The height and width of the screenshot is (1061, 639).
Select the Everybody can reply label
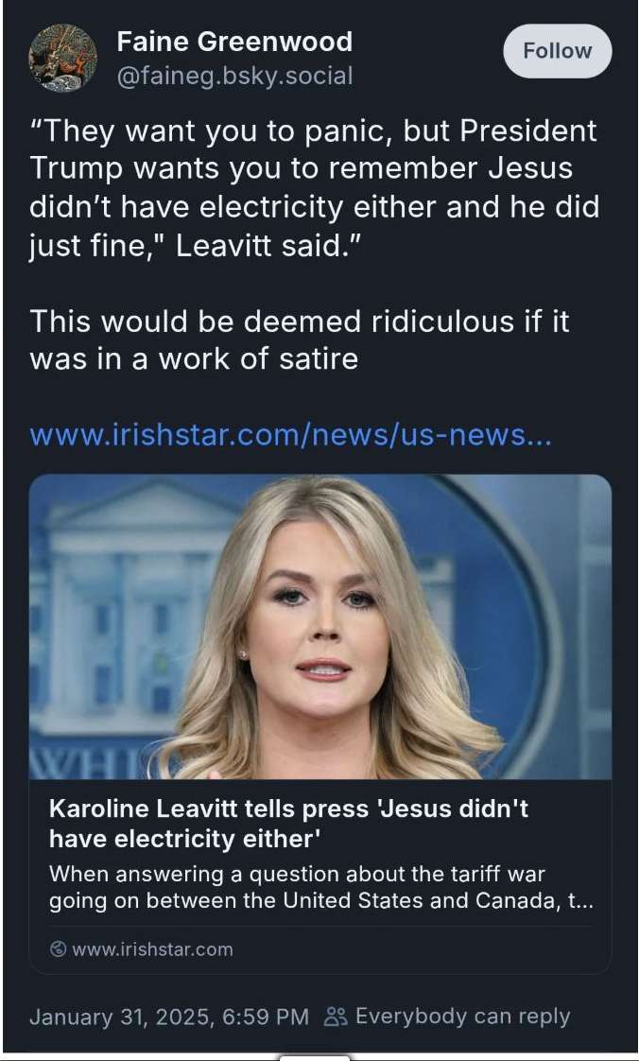(x=462, y=1017)
